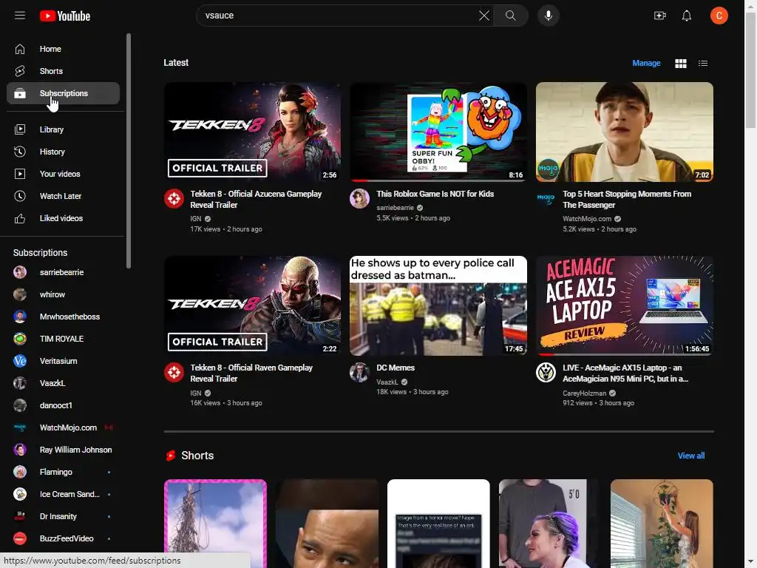Open whirow channel in subscriptions list
The image size is (757, 568).
click(64, 294)
